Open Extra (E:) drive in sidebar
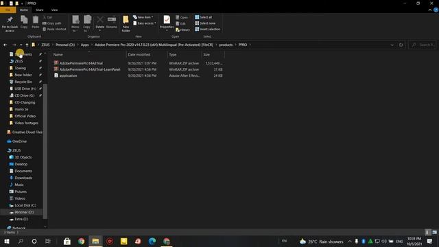439x247 pixels. (21, 219)
